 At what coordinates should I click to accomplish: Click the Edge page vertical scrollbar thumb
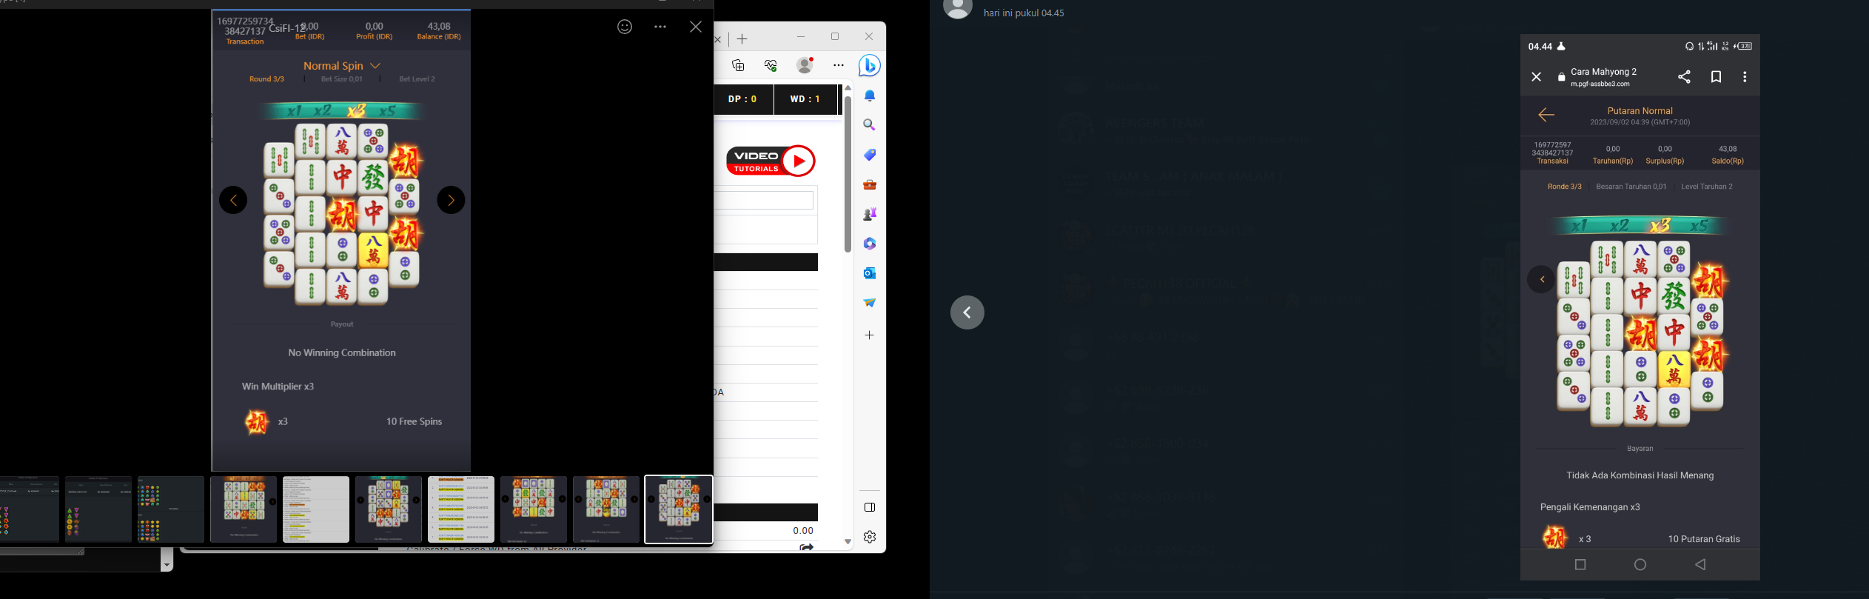pyautogui.click(x=848, y=174)
